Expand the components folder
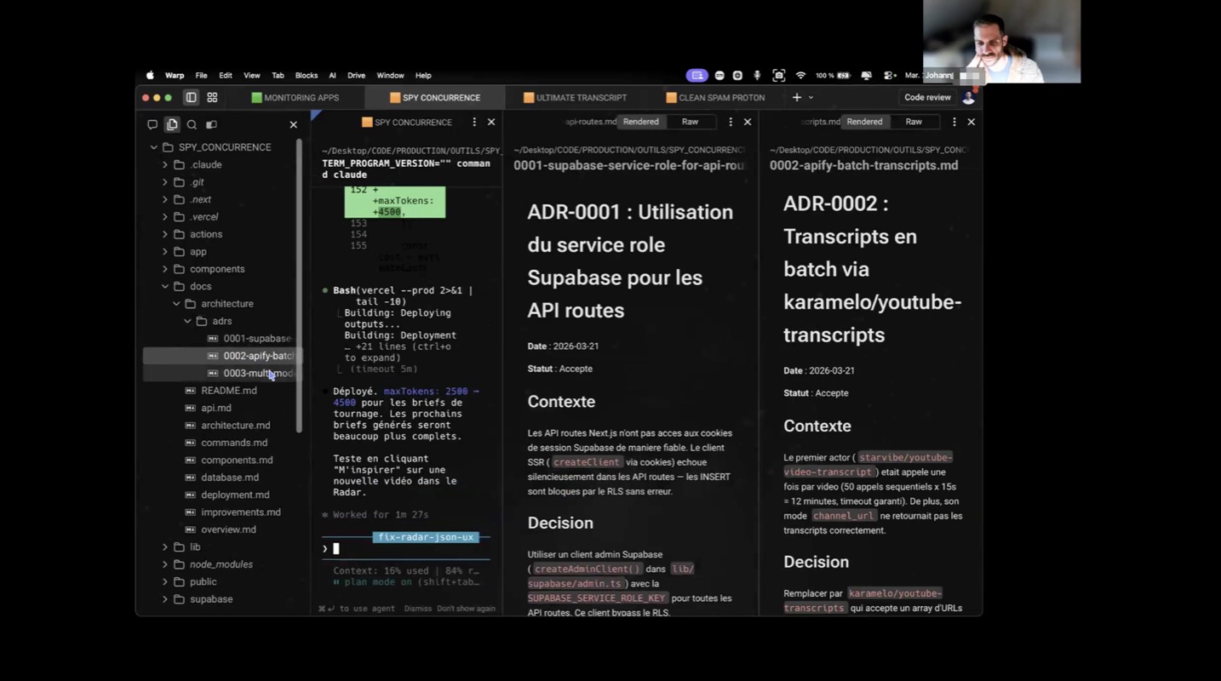 [x=166, y=269]
